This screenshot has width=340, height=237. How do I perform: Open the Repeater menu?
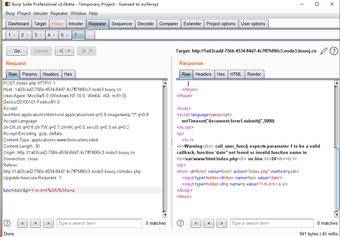click(59, 14)
